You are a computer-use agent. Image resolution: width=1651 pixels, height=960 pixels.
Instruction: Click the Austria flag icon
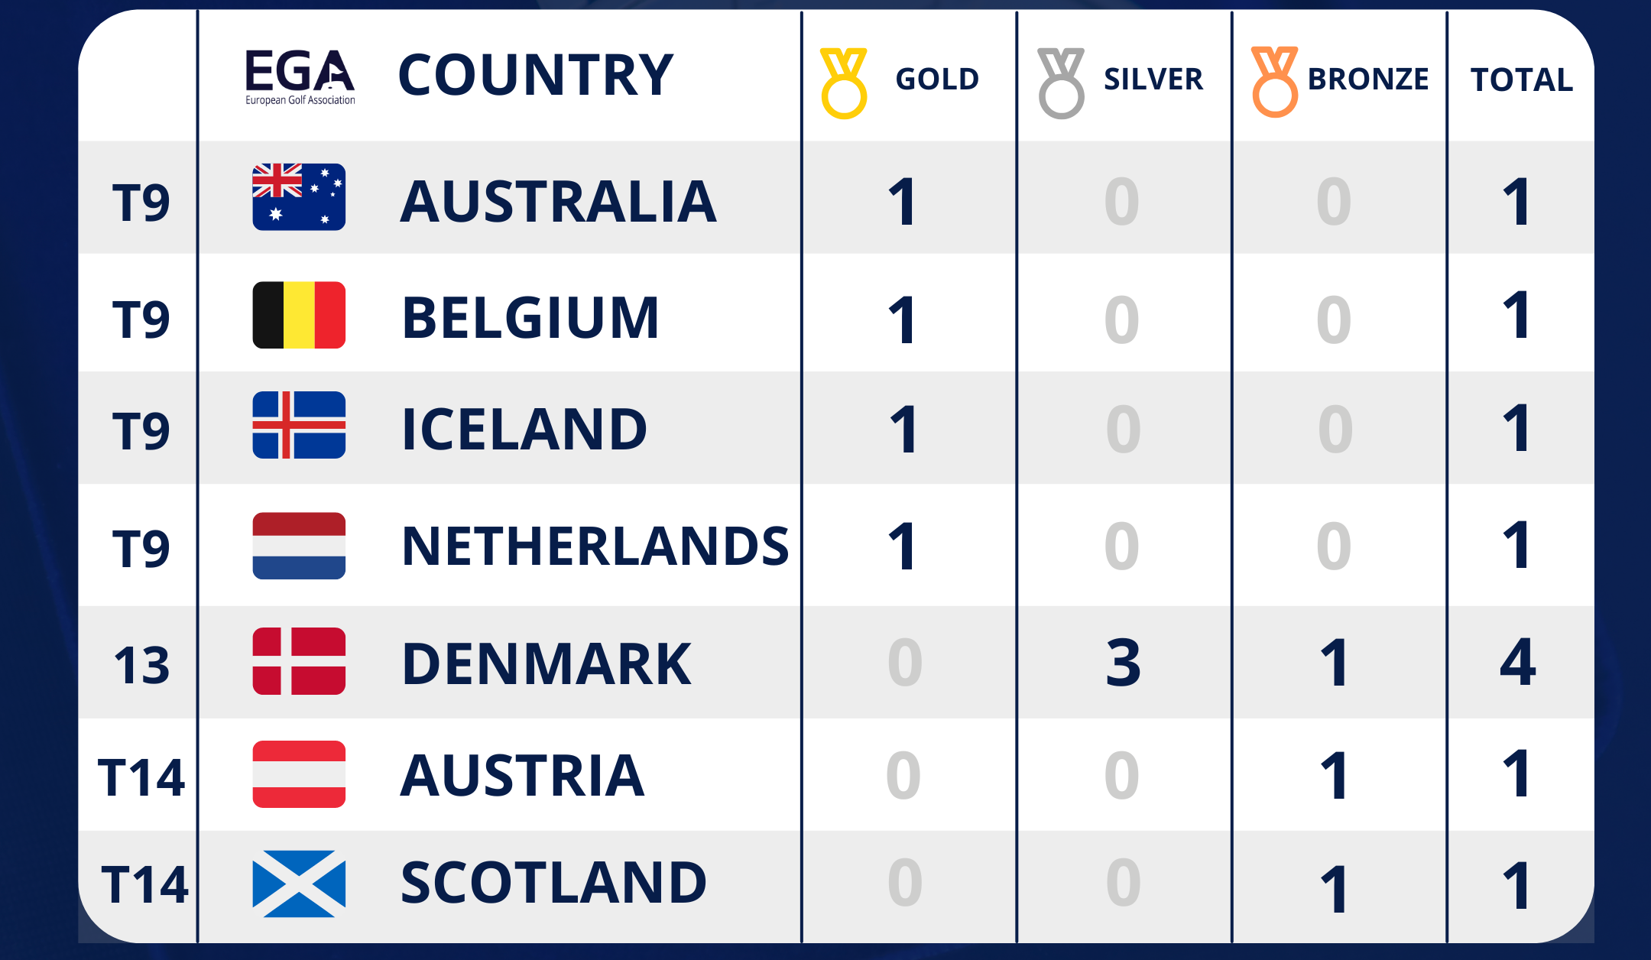(x=299, y=774)
